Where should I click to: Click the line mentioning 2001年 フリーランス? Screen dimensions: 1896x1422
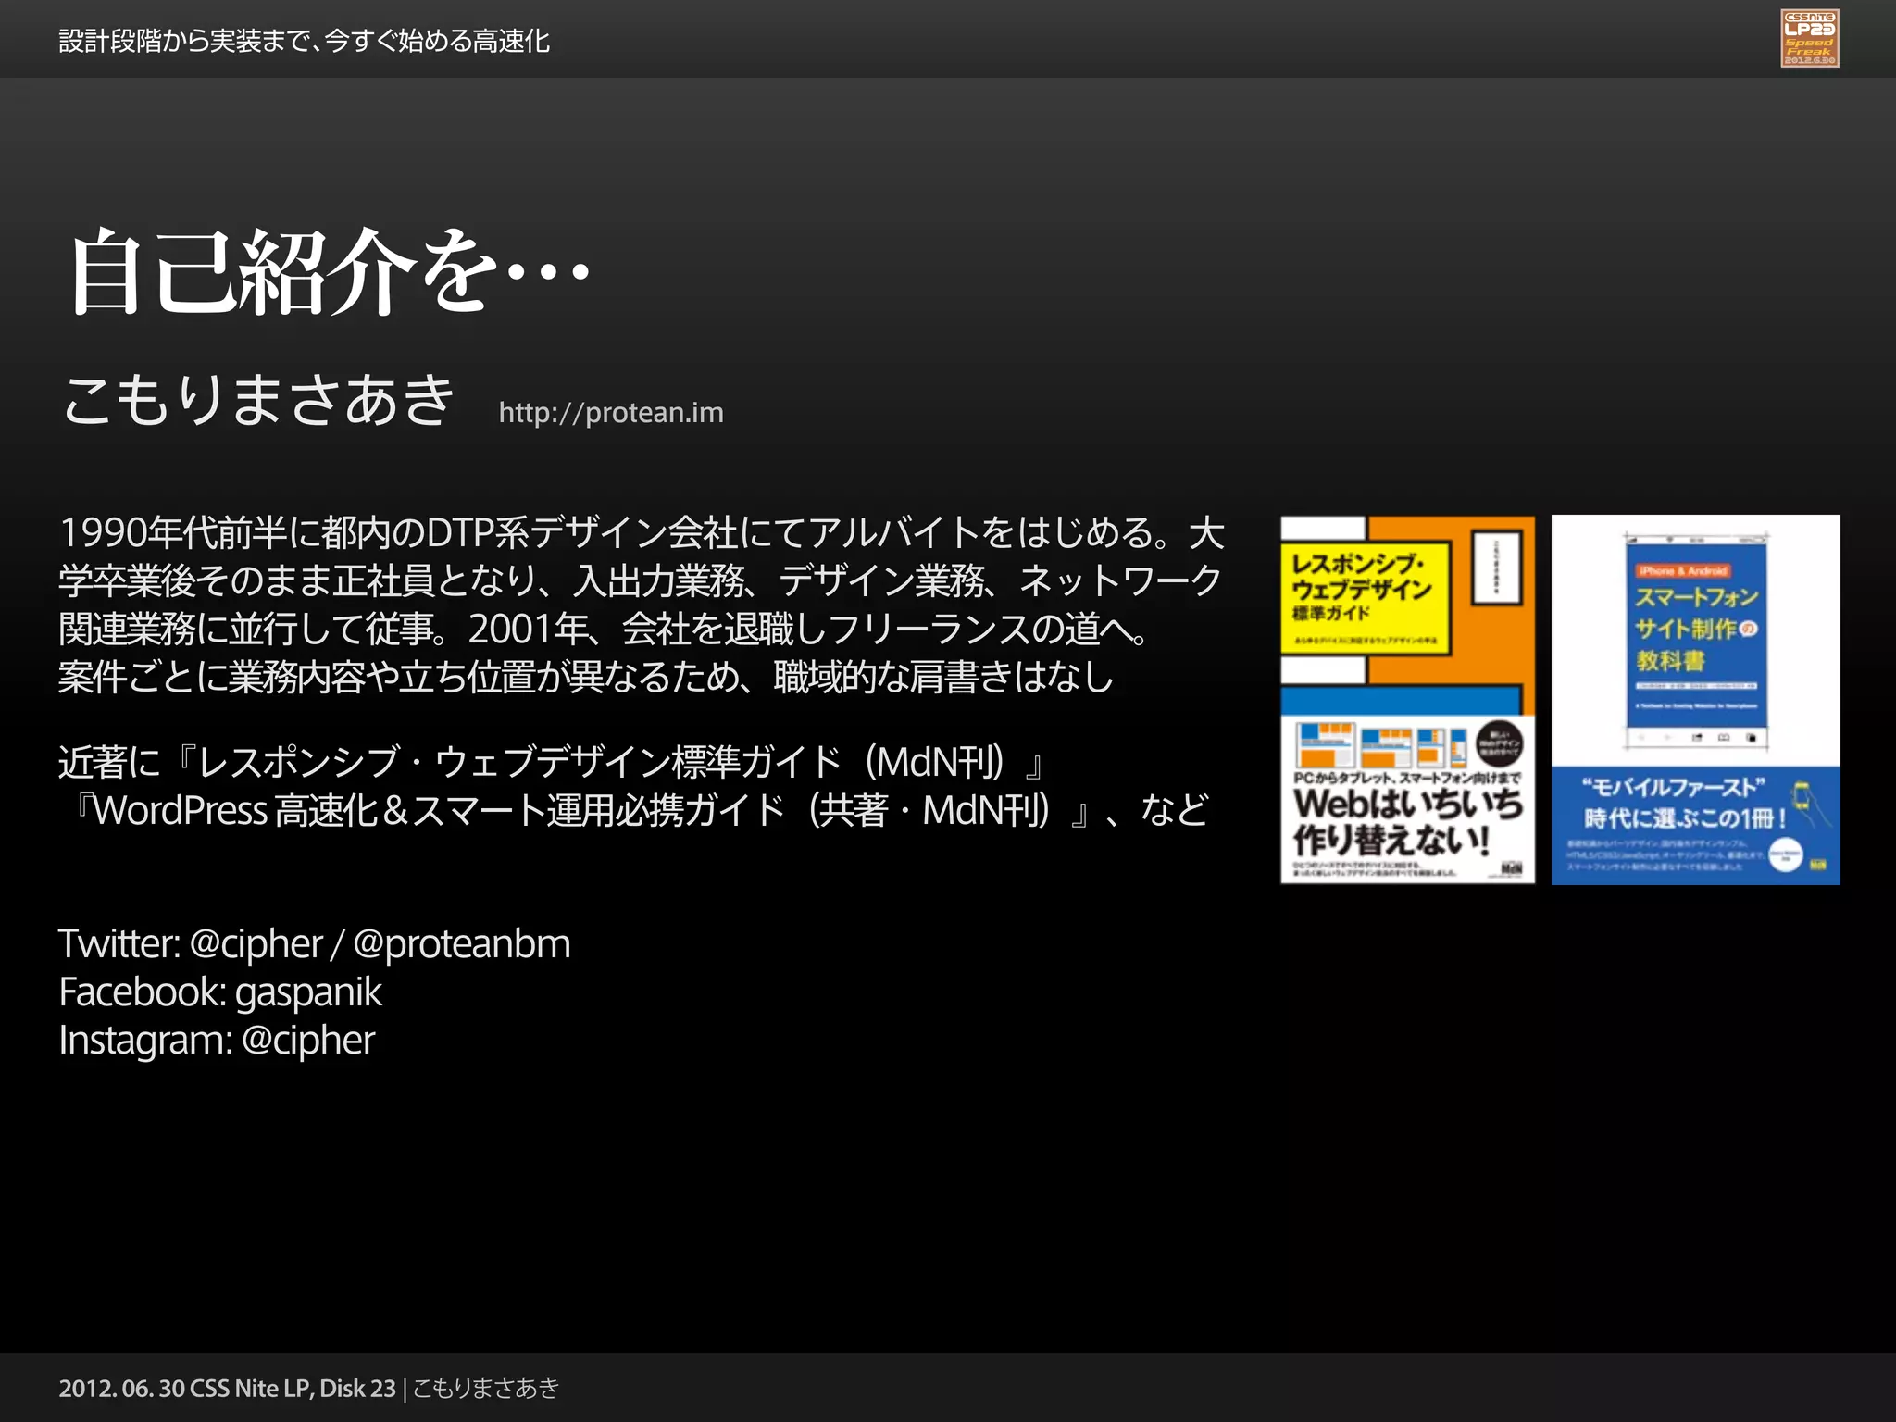605,629
